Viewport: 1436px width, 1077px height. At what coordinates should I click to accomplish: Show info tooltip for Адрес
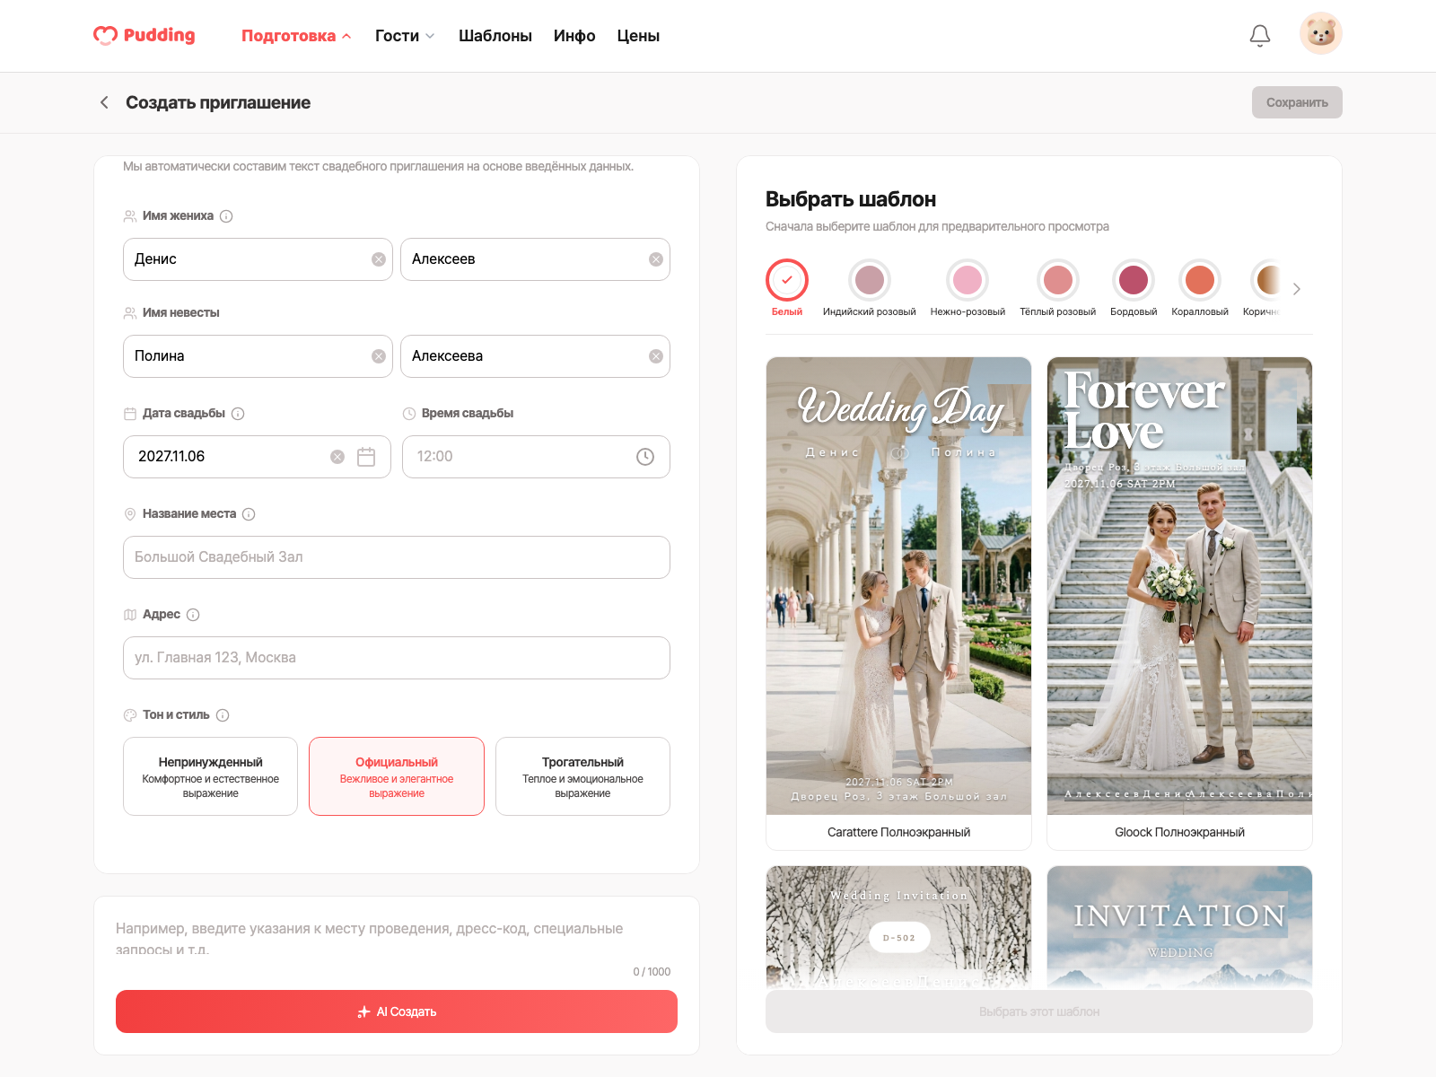pos(193,615)
